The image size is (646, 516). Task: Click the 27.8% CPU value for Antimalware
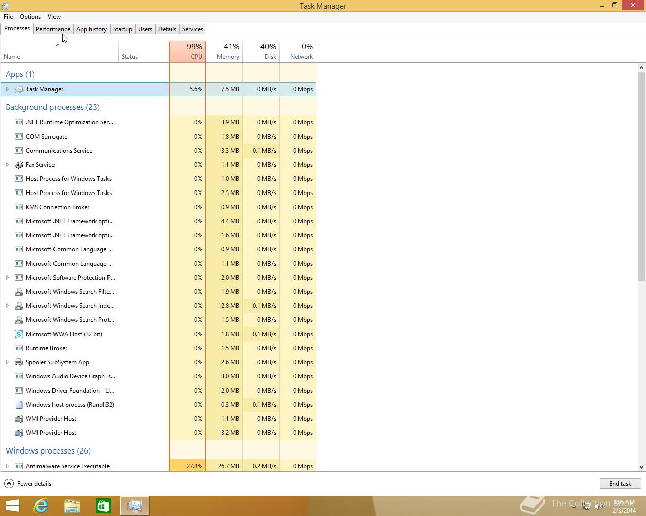coord(194,466)
